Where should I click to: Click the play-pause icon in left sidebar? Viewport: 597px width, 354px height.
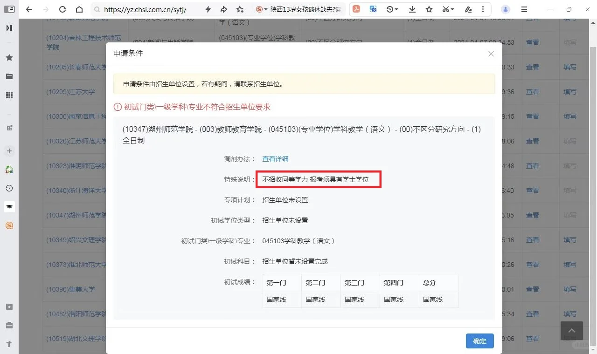(x=9, y=28)
